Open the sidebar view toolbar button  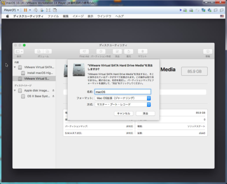(x=19, y=52)
